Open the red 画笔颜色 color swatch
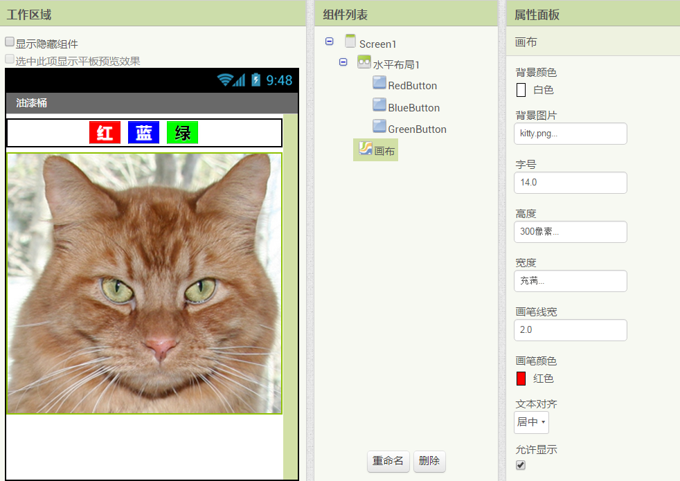This screenshot has width=680, height=481. pyautogui.click(x=521, y=379)
